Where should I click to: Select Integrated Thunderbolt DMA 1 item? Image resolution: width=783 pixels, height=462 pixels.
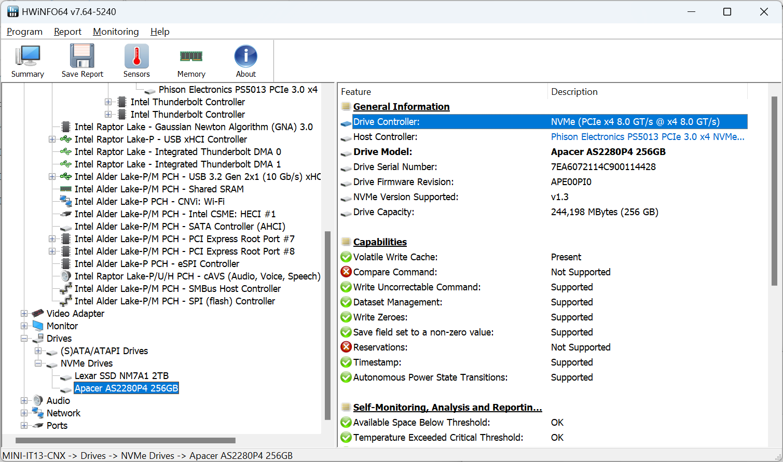coord(177,164)
